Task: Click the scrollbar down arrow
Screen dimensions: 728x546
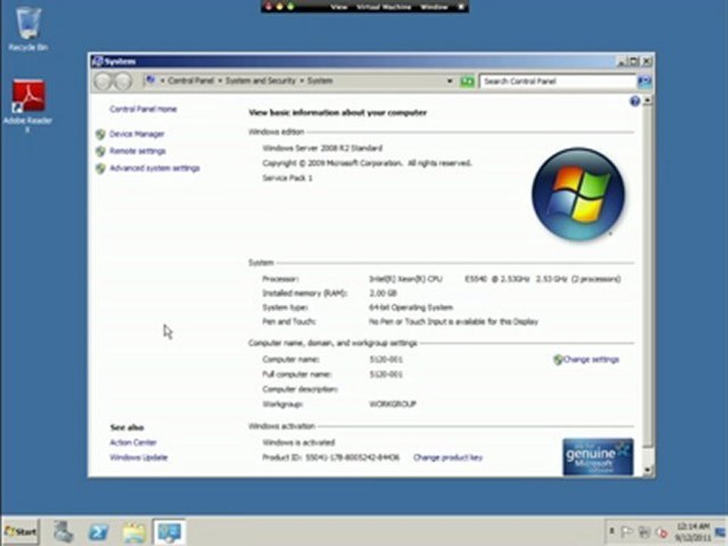Action: 647,470
